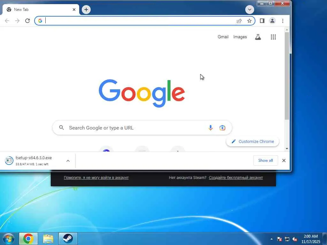Bookmark this tab with the star icon
This screenshot has height=245, width=327.
249,21
